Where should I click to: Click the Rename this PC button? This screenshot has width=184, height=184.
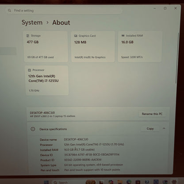152,114
